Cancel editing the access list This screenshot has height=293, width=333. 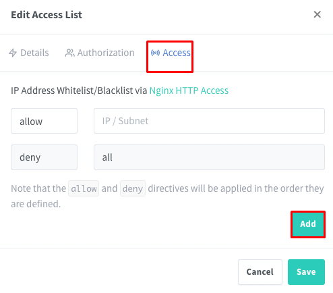(260, 272)
